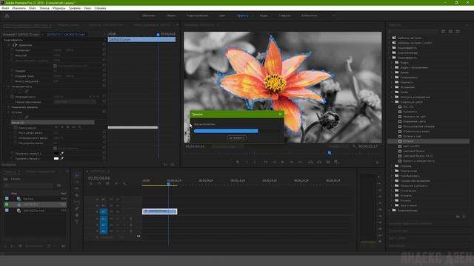Select the ASC CDL effect
The width and height of the screenshot is (474, 266).
pyautogui.click(x=408, y=106)
